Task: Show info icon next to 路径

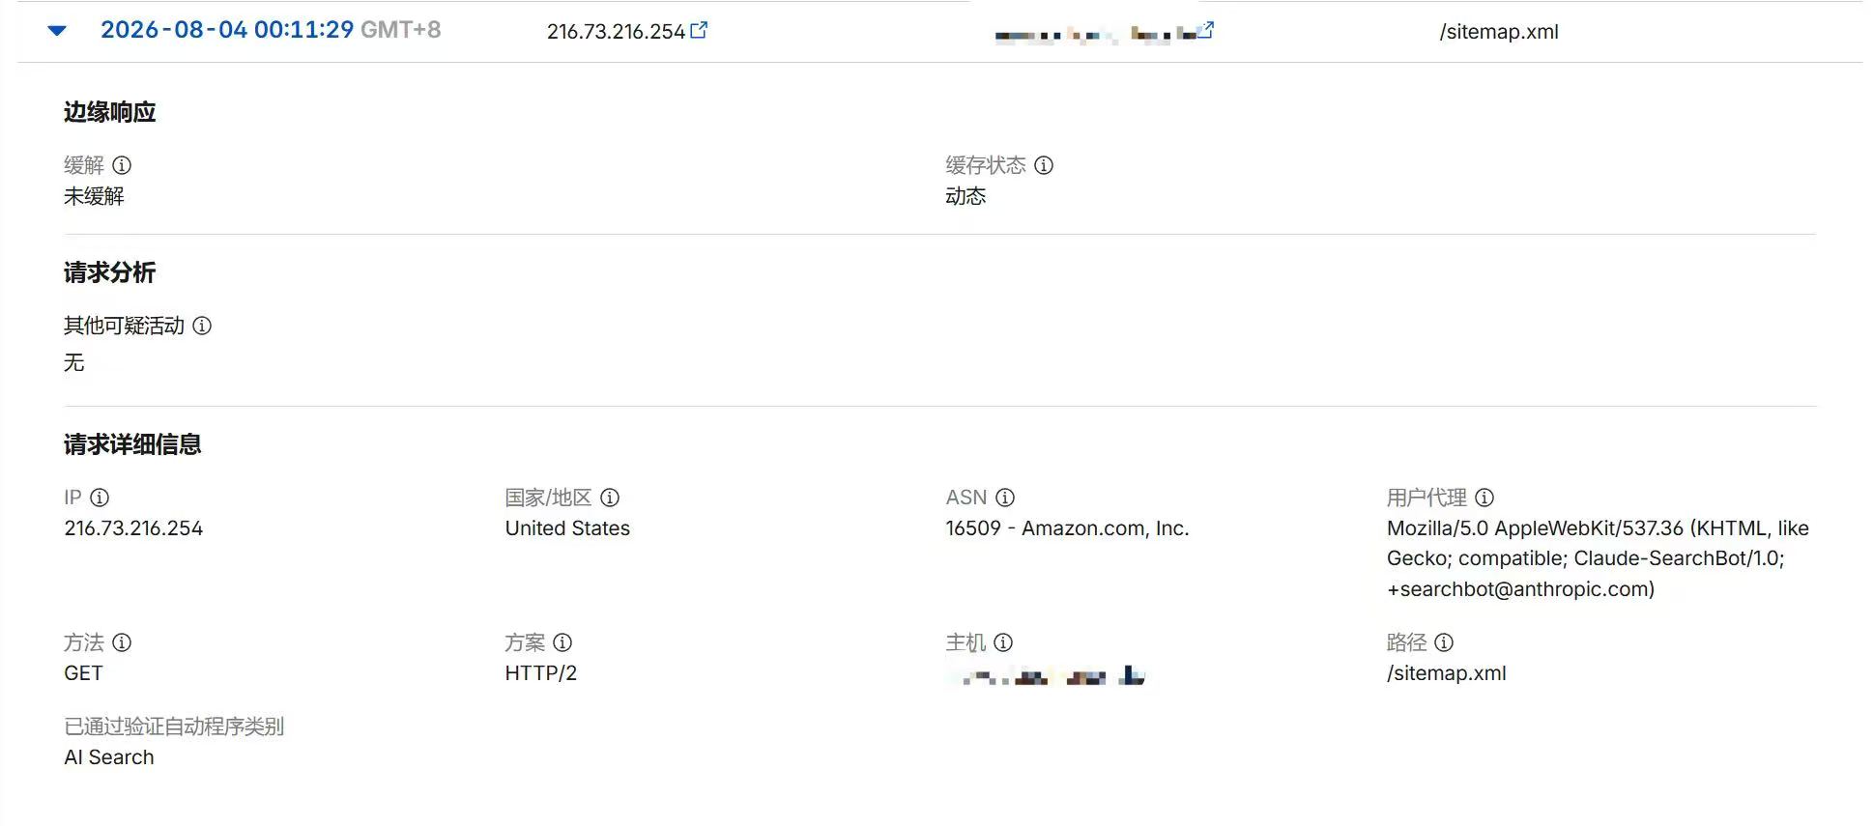Action: pos(1444,642)
